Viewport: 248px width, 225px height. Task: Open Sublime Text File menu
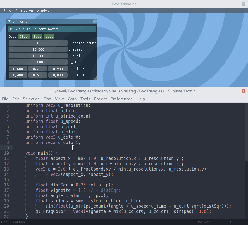5,99
